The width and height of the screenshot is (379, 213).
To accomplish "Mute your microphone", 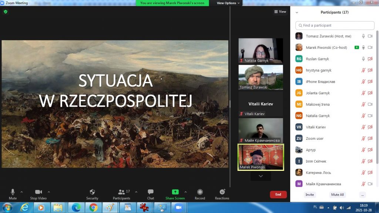I will point(13,194).
